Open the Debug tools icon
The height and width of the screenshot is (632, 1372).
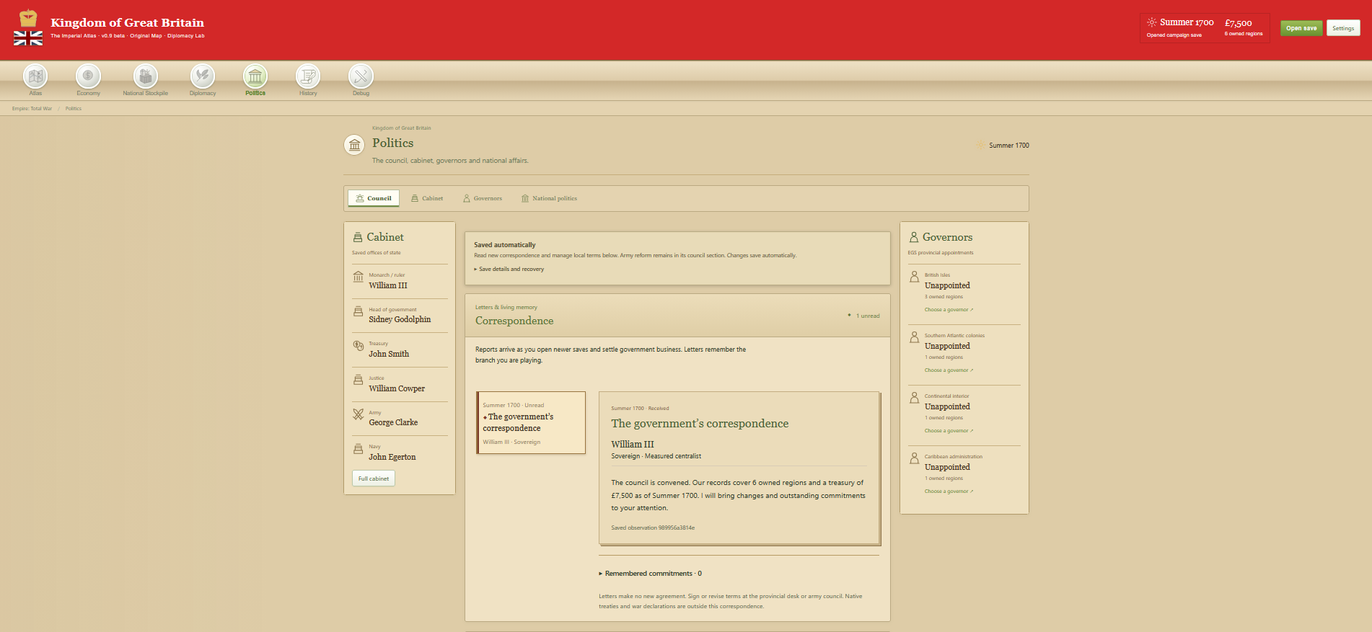coord(361,76)
